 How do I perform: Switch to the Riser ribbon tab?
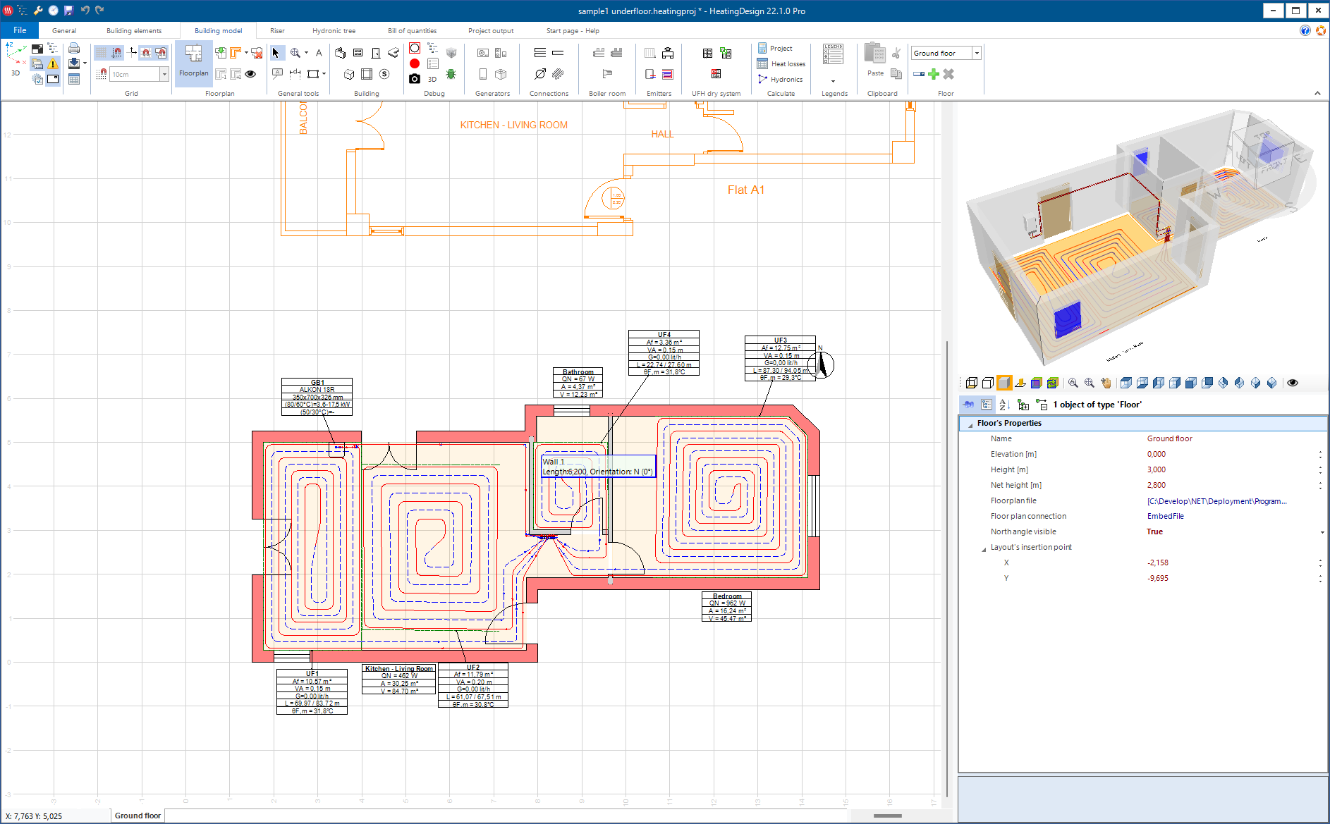[x=276, y=30]
